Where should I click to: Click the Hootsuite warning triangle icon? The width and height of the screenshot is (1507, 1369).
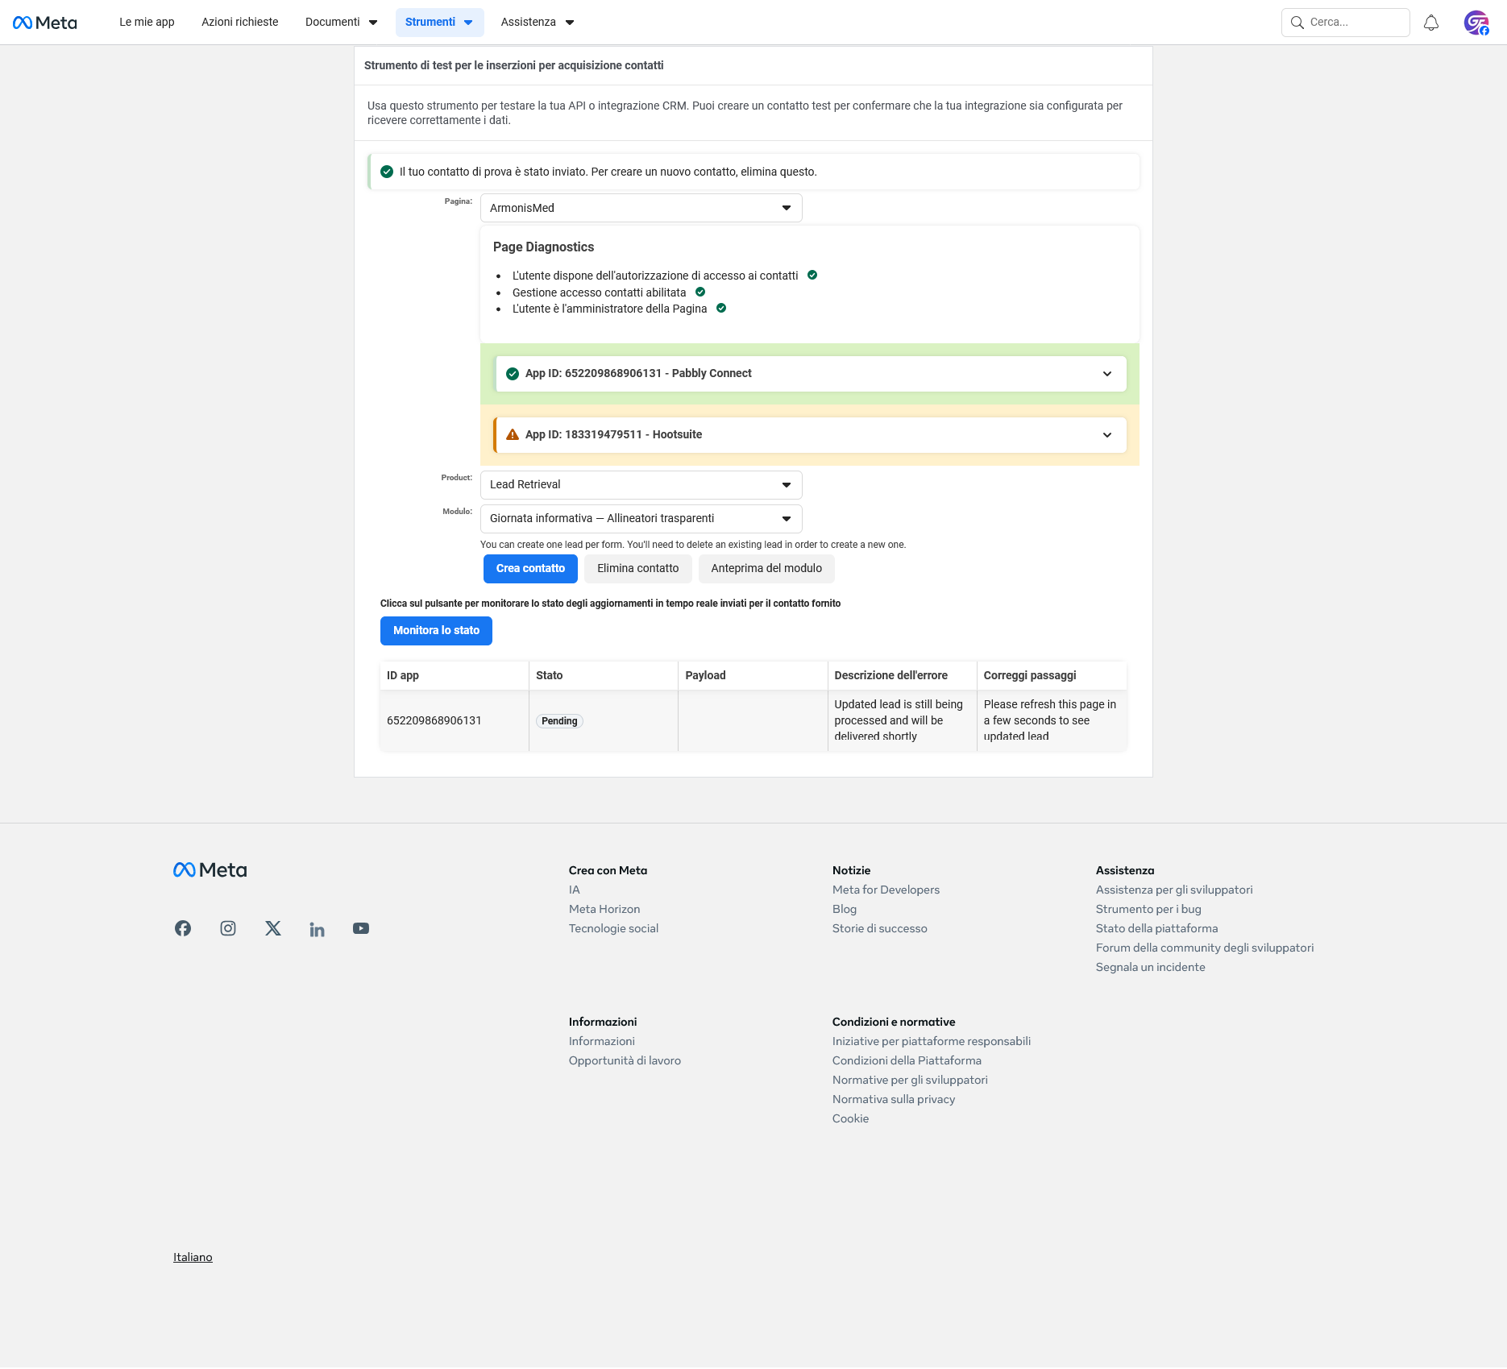[x=513, y=434]
